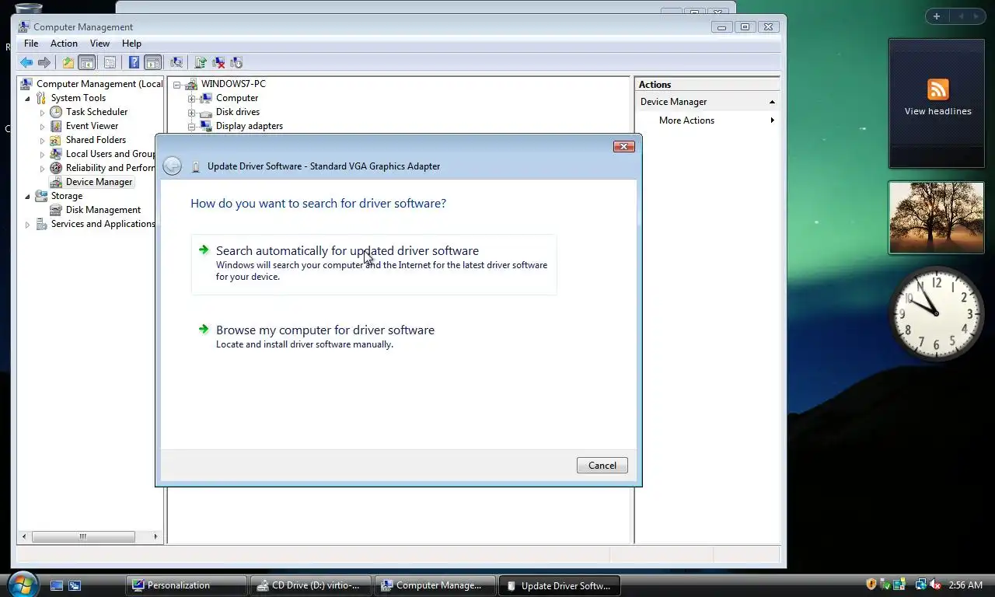Image resolution: width=995 pixels, height=597 pixels.
Task: Collapse the WINDOWS7-PC root node
Action: (176, 85)
